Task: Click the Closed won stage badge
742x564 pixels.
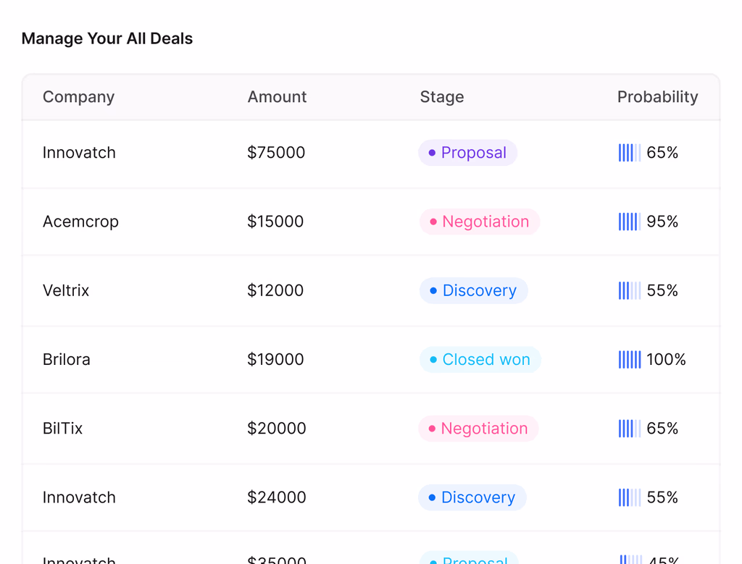Action: coord(480,360)
